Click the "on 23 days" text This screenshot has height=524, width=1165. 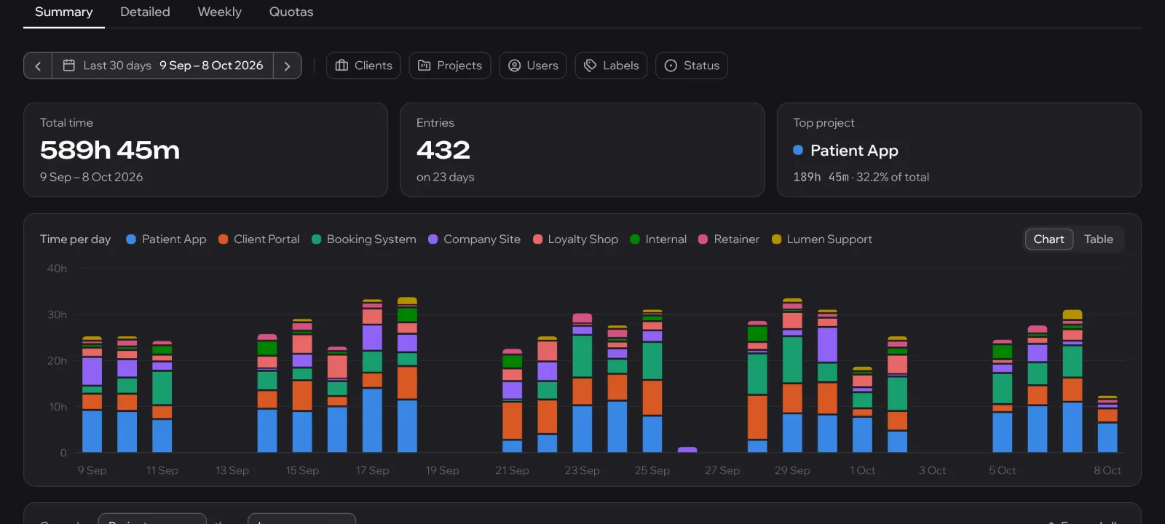click(445, 177)
